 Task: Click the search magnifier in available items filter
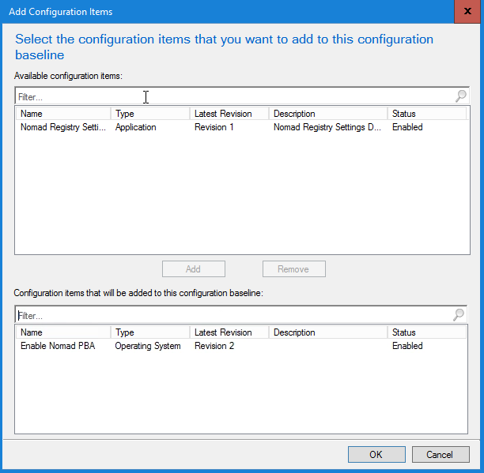460,96
